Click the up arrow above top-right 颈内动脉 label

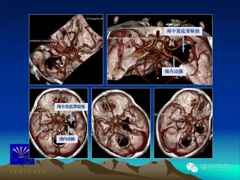(174, 63)
